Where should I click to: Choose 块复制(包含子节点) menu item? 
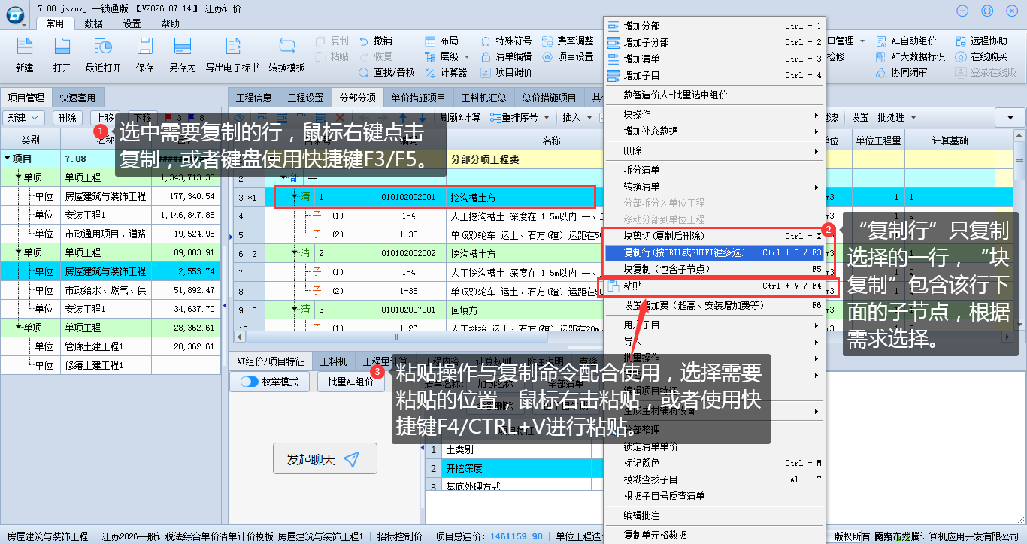click(x=715, y=269)
